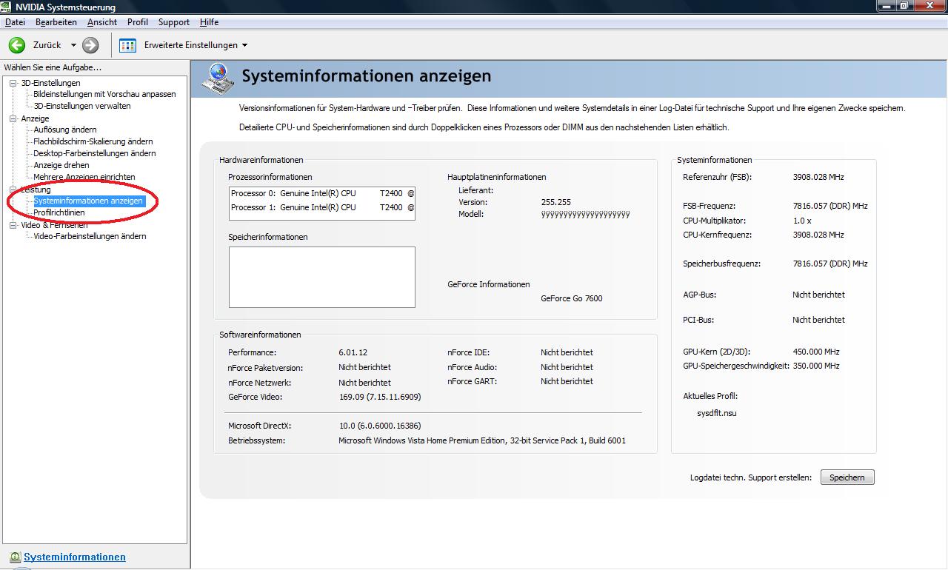Click the NVIDIA title bar app icon
Viewport: 948px width, 570px height.
click(7, 7)
